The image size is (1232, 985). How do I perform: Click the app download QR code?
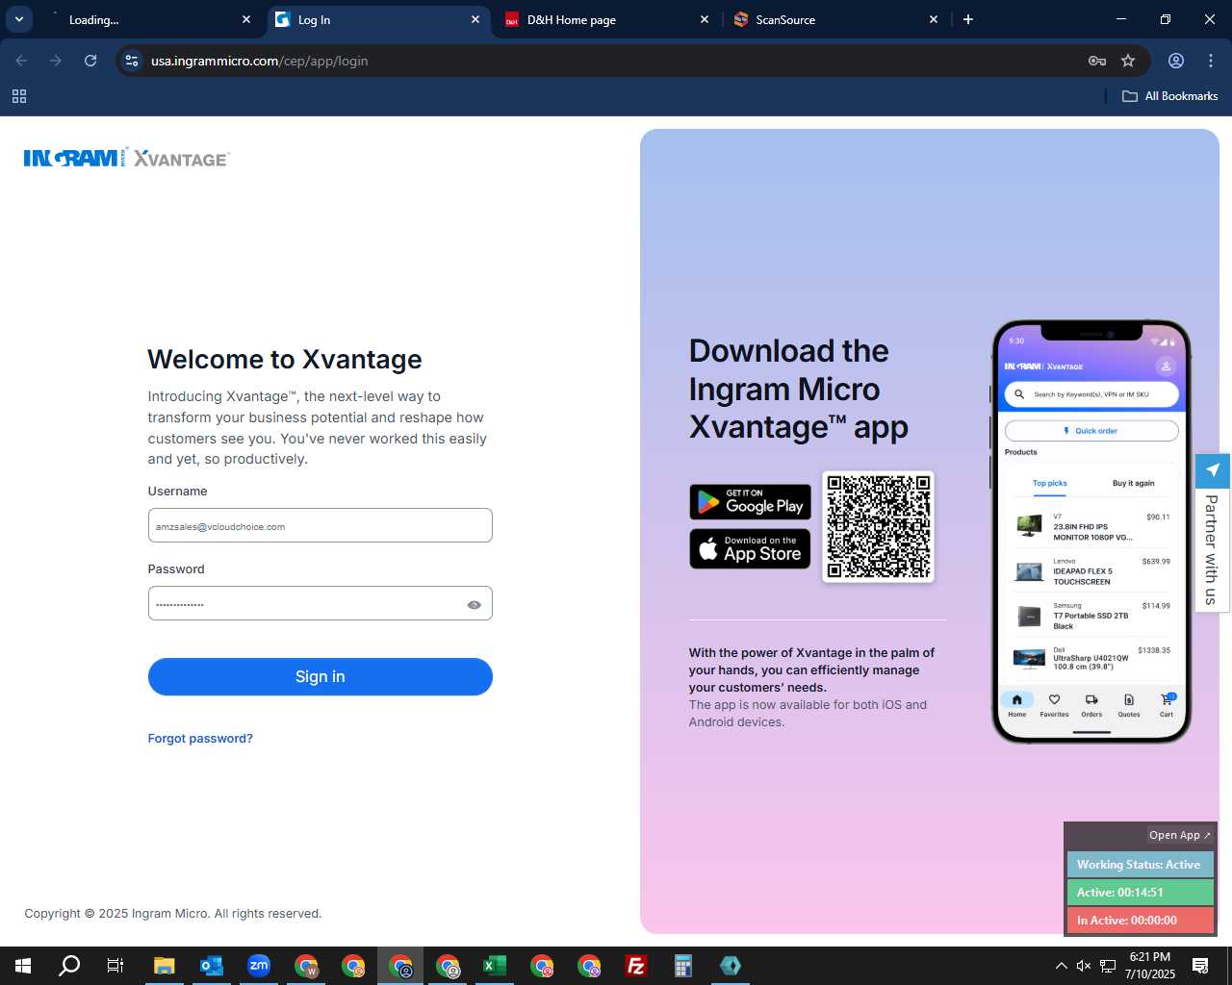pos(879,526)
